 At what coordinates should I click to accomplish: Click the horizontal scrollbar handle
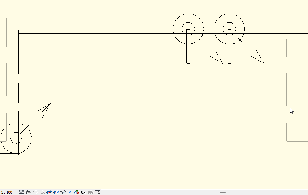(x=223, y=192)
